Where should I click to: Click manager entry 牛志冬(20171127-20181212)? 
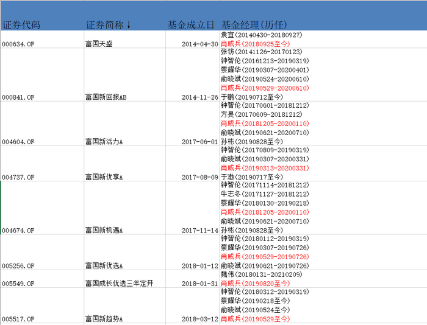(265, 194)
